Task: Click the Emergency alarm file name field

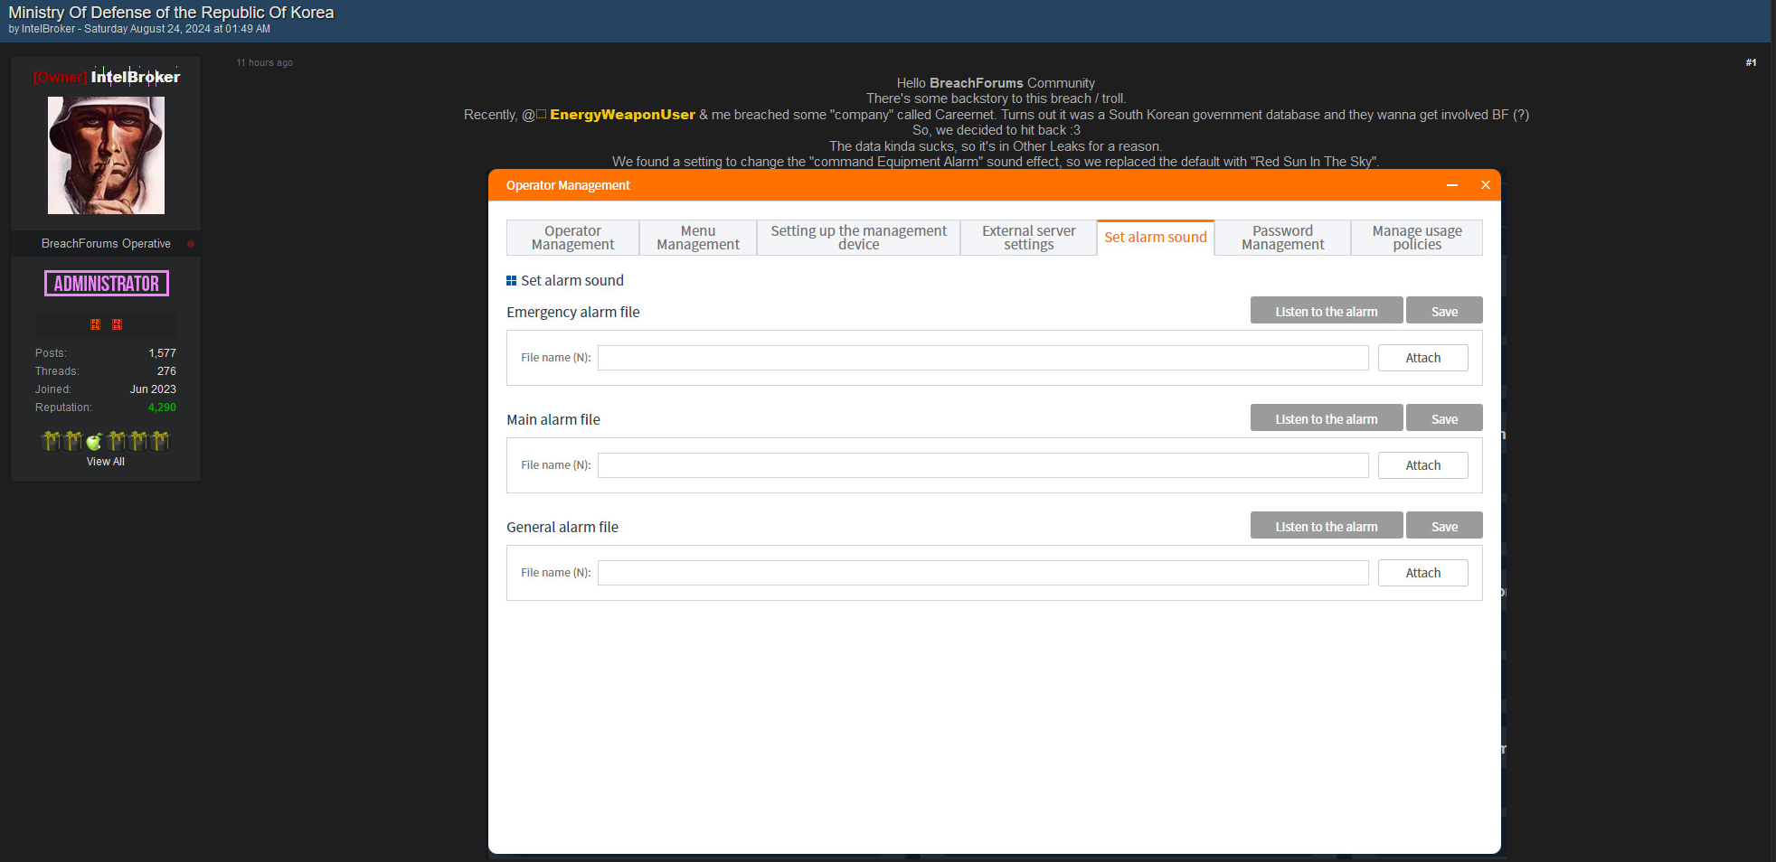Action: [983, 358]
